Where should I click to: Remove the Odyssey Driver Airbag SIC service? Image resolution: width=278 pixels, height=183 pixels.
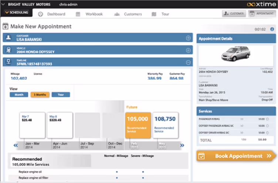[267, 132]
